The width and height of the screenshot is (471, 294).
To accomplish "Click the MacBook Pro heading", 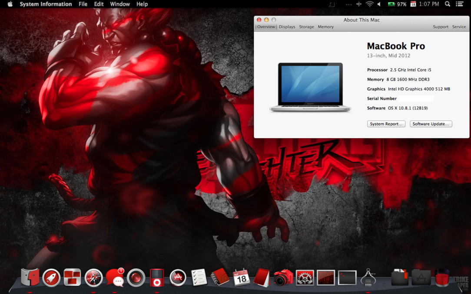I will click(x=396, y=46).
